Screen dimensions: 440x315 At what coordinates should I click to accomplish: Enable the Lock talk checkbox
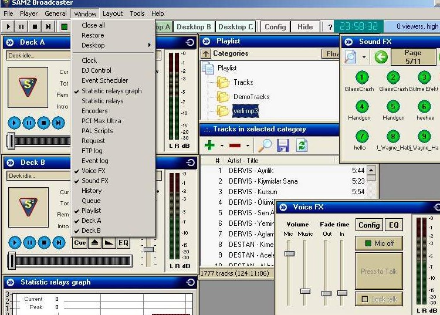[x=365, y=299]
